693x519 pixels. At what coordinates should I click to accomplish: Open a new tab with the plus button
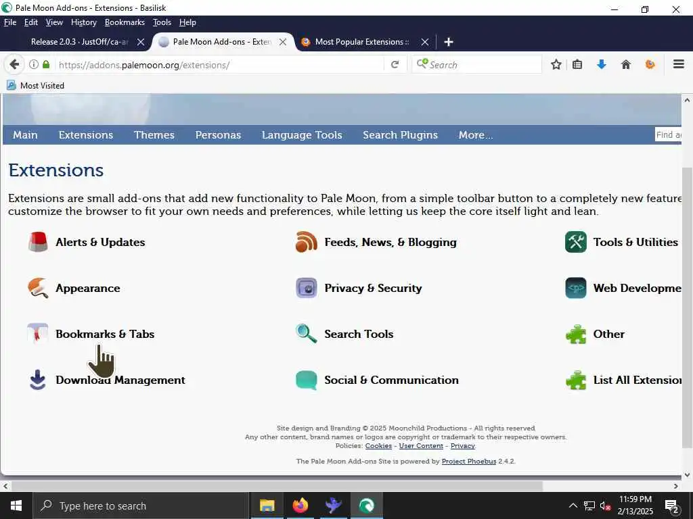tap(449, 42)
